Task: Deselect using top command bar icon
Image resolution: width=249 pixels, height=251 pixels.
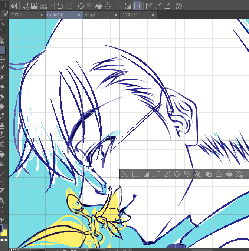Action: 119,6
